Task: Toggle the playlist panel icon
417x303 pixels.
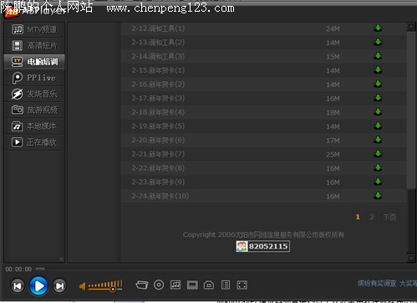Action: pyautogui.click(x=226, y=285)
